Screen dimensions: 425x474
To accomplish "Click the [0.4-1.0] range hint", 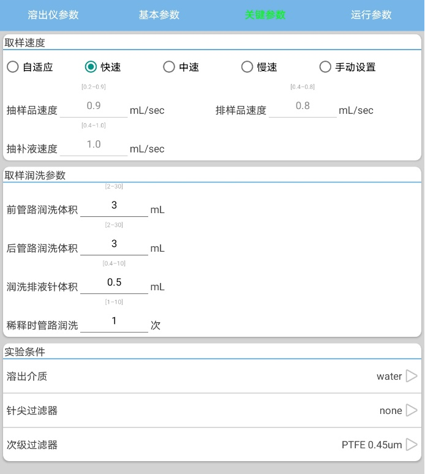I will coord(94,125).
